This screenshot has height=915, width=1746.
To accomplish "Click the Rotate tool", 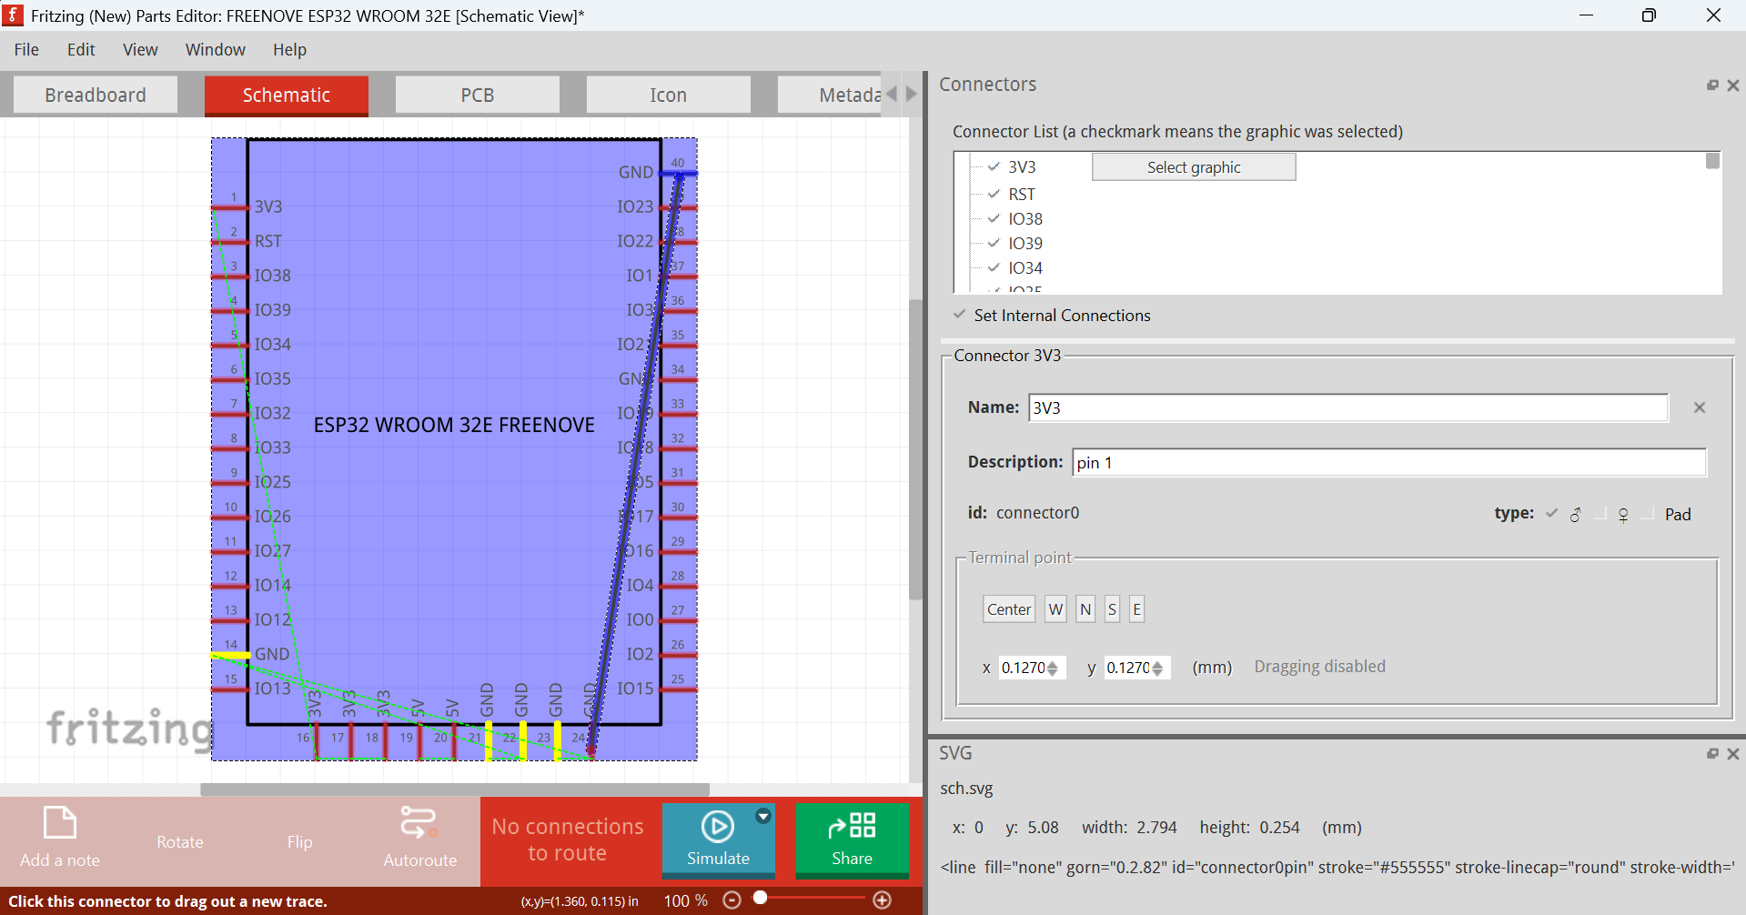I will tap(179, 842).
